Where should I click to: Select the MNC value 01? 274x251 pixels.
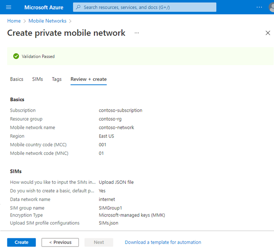point(101,153)
